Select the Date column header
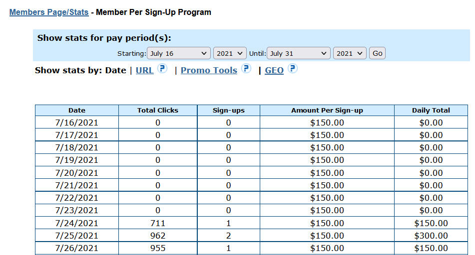This screenshot has height=255, width=475. click(x=77, y=110)
